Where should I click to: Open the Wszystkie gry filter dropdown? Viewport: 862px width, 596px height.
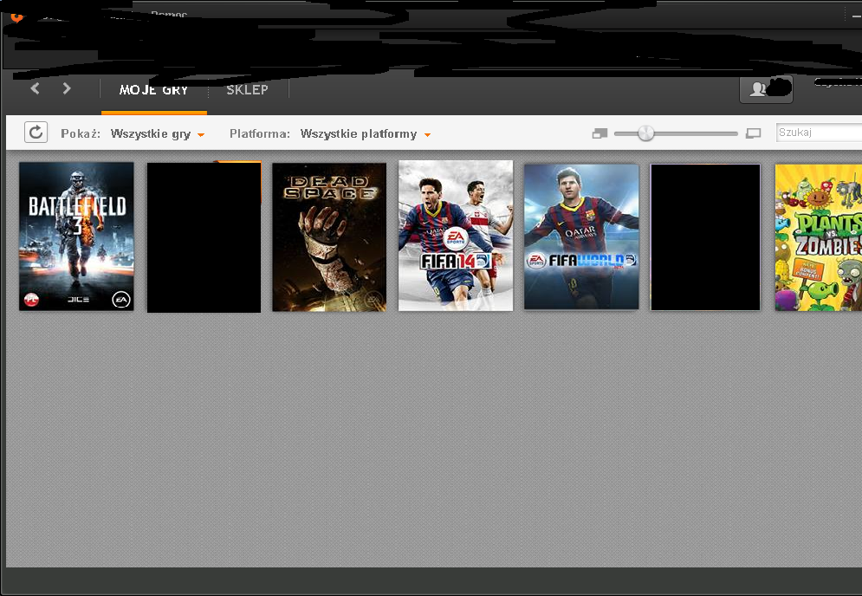pos(158,134)
